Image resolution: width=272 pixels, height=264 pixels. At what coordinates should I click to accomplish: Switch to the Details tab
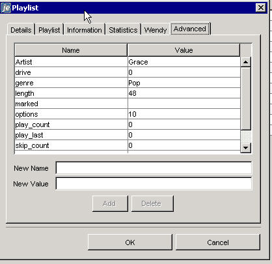21,30
